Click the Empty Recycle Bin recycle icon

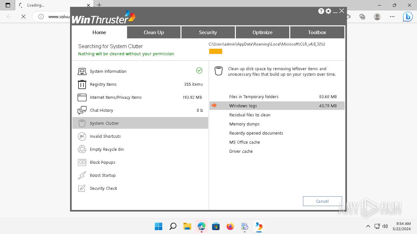tap(82, 149)
